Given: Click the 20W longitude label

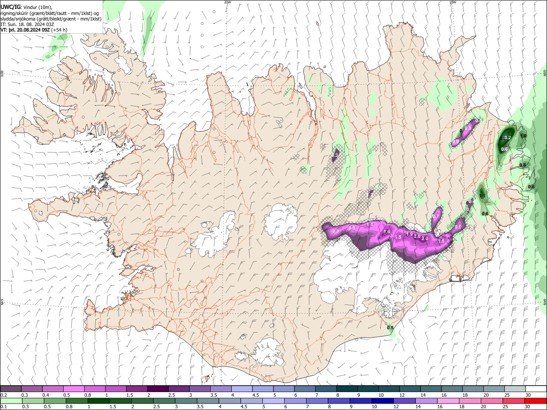Looking at the screenshot, I should [x=227, y=2].
